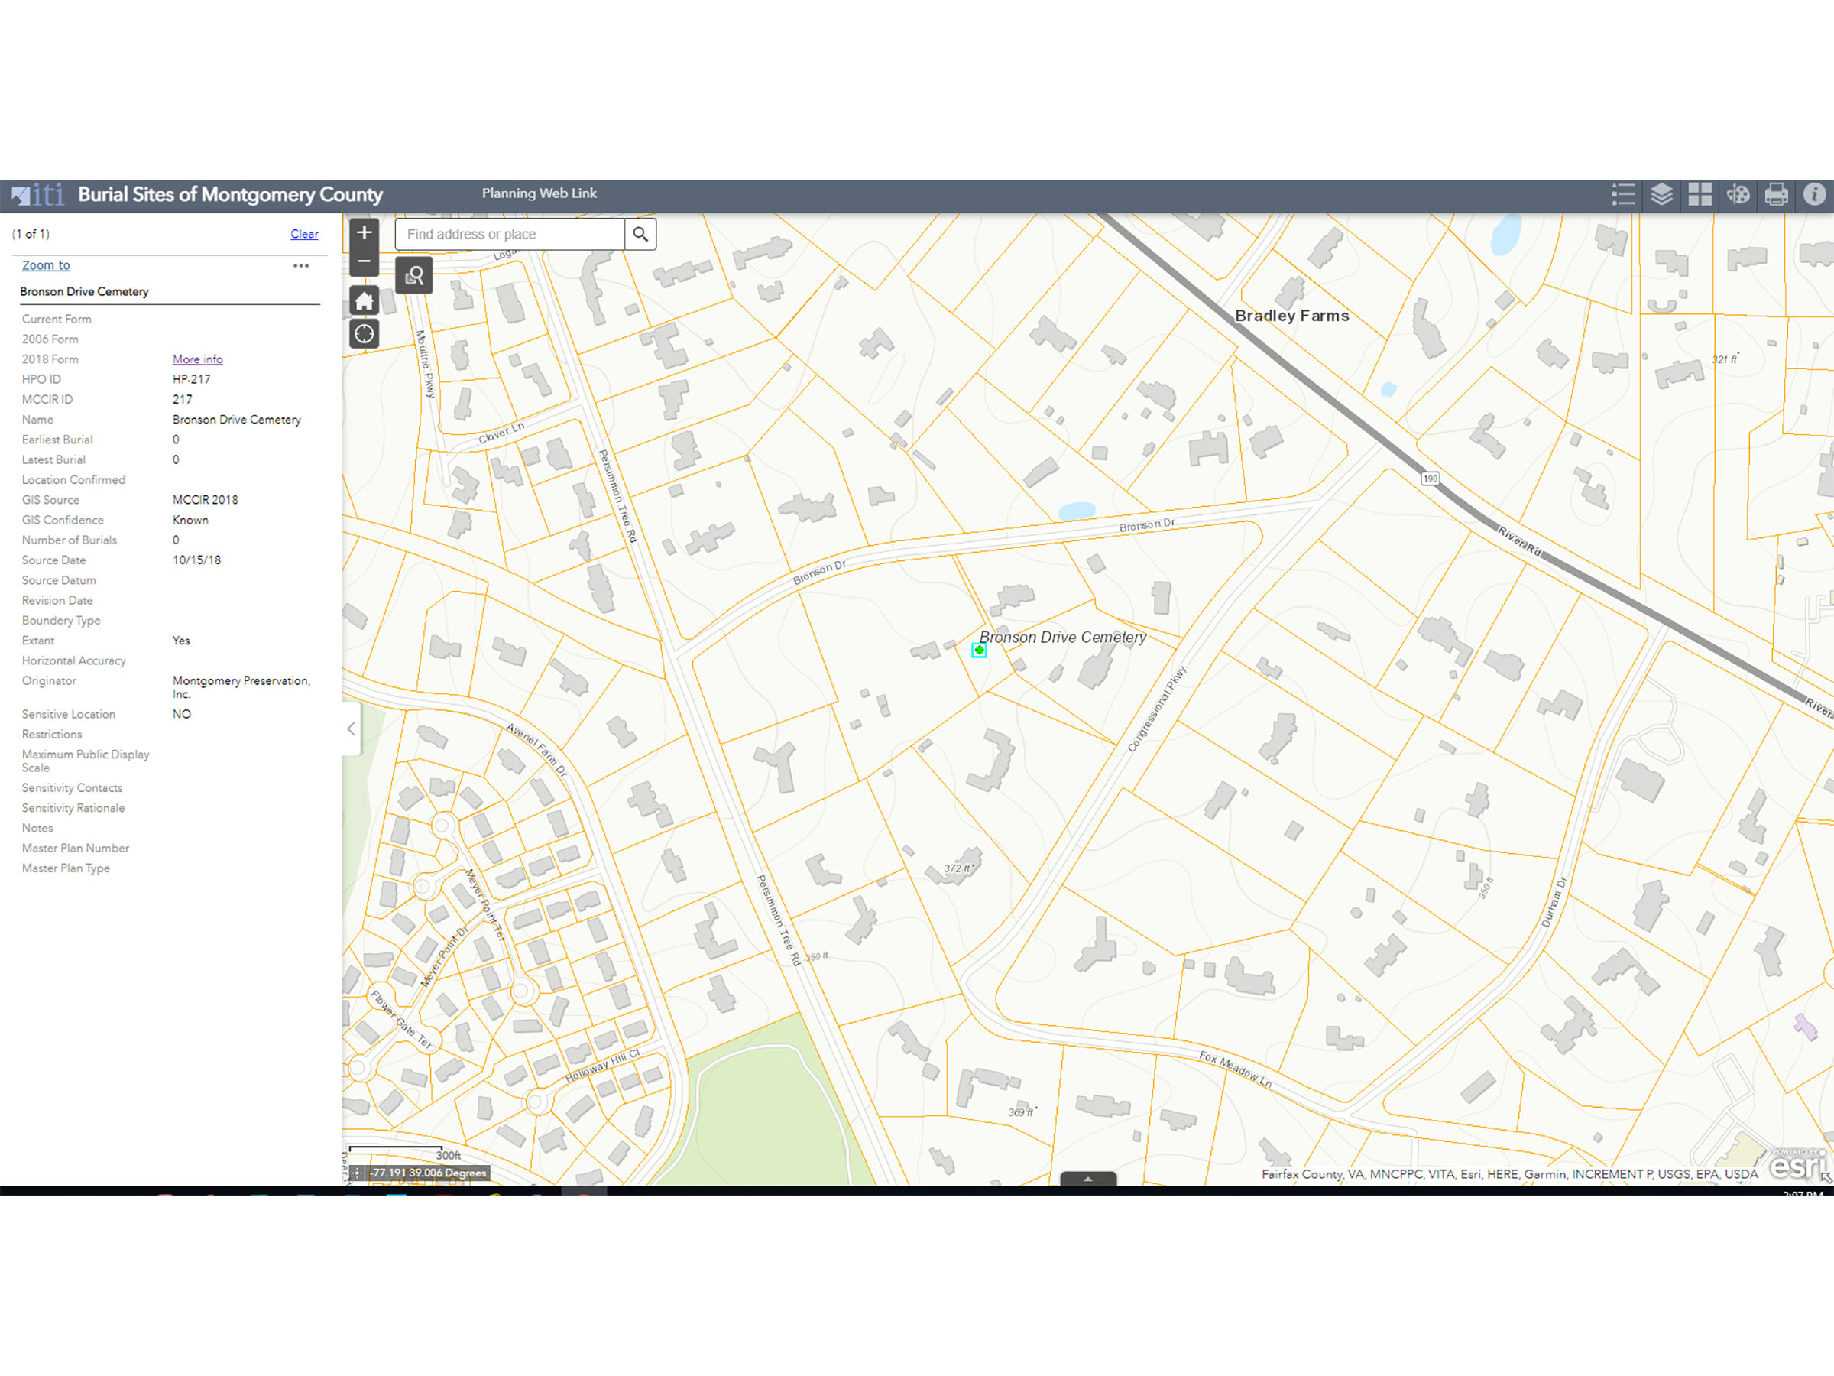Viewport: 1834px width, 1376px height.
Task: Click the MCCIR 2018 GIS source value
Action: 206,499
